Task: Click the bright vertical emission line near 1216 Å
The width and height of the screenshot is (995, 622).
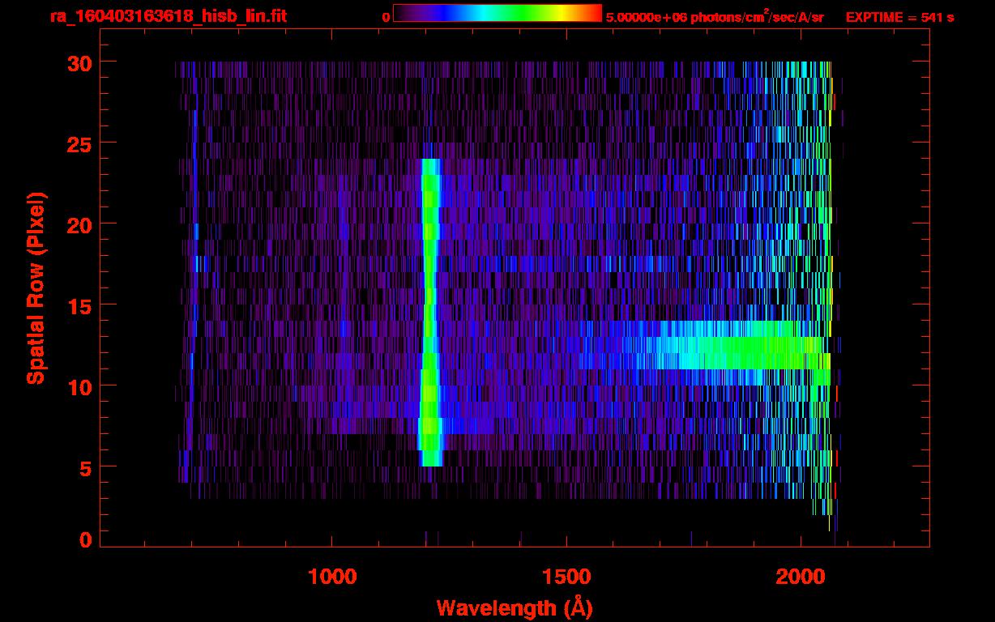Action: pos(430,313)
